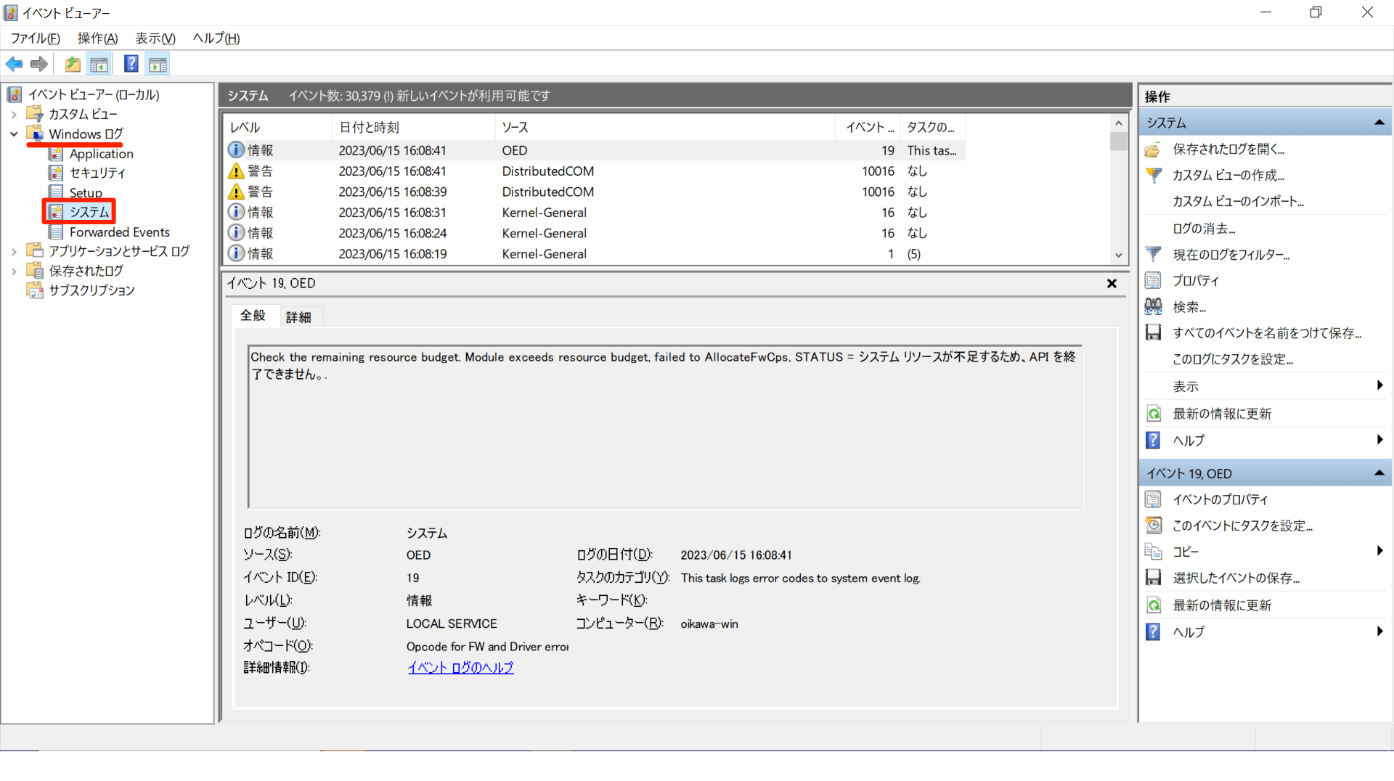Click the info icon of the 16:08:31 Kernel-General event
1394x781 pixels.
pyautogui.click(x=236, y=213)
